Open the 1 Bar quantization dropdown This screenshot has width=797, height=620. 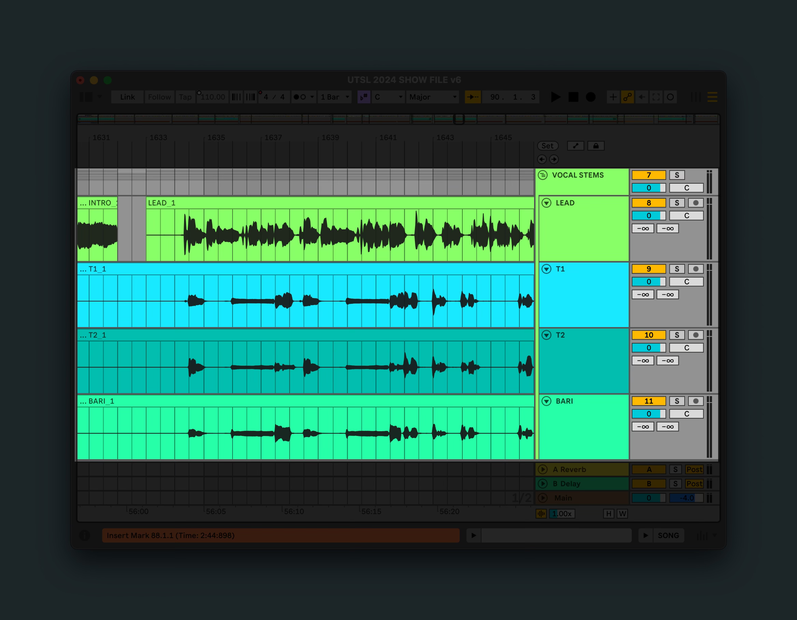[x=335, y=97]
